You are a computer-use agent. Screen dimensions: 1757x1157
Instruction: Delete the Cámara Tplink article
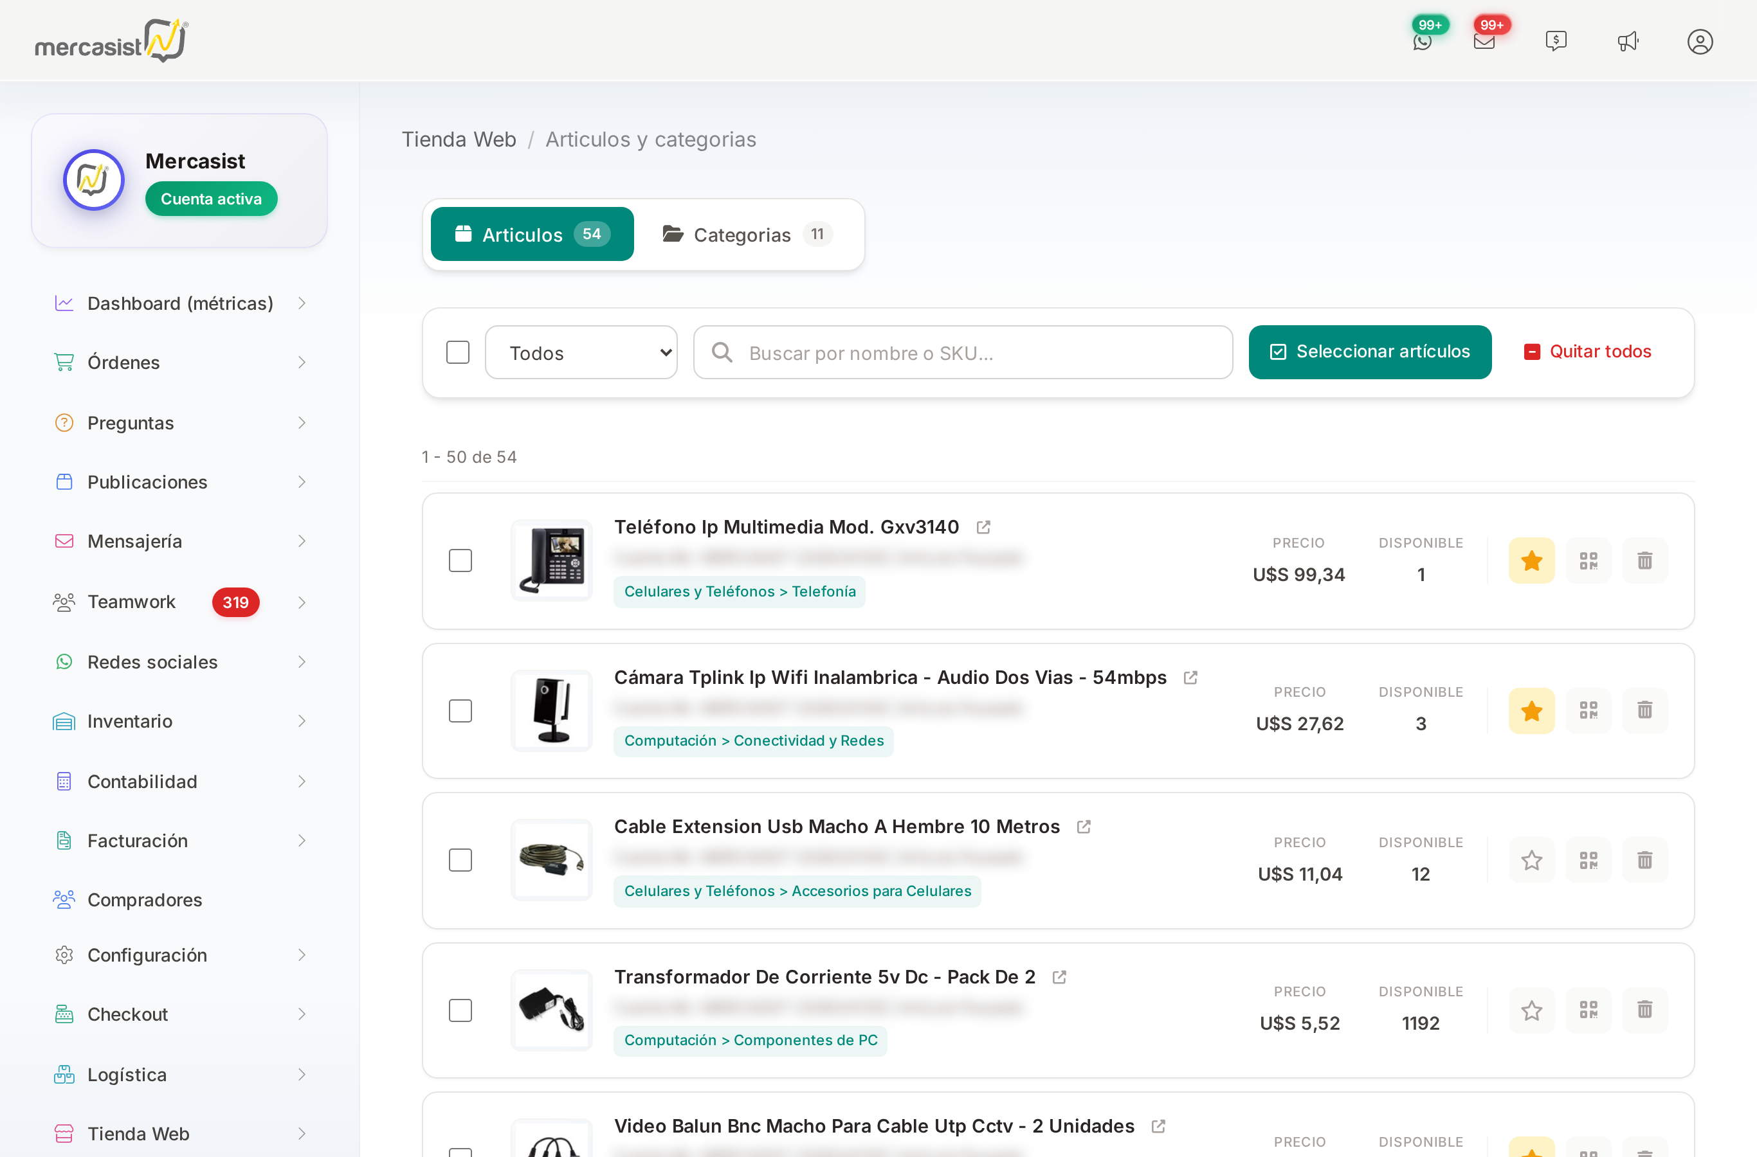click(x=1644, y=710)
